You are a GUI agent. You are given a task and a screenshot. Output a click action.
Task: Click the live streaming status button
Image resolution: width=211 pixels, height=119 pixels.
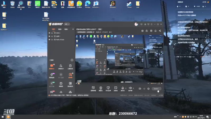tap(156, 89)
